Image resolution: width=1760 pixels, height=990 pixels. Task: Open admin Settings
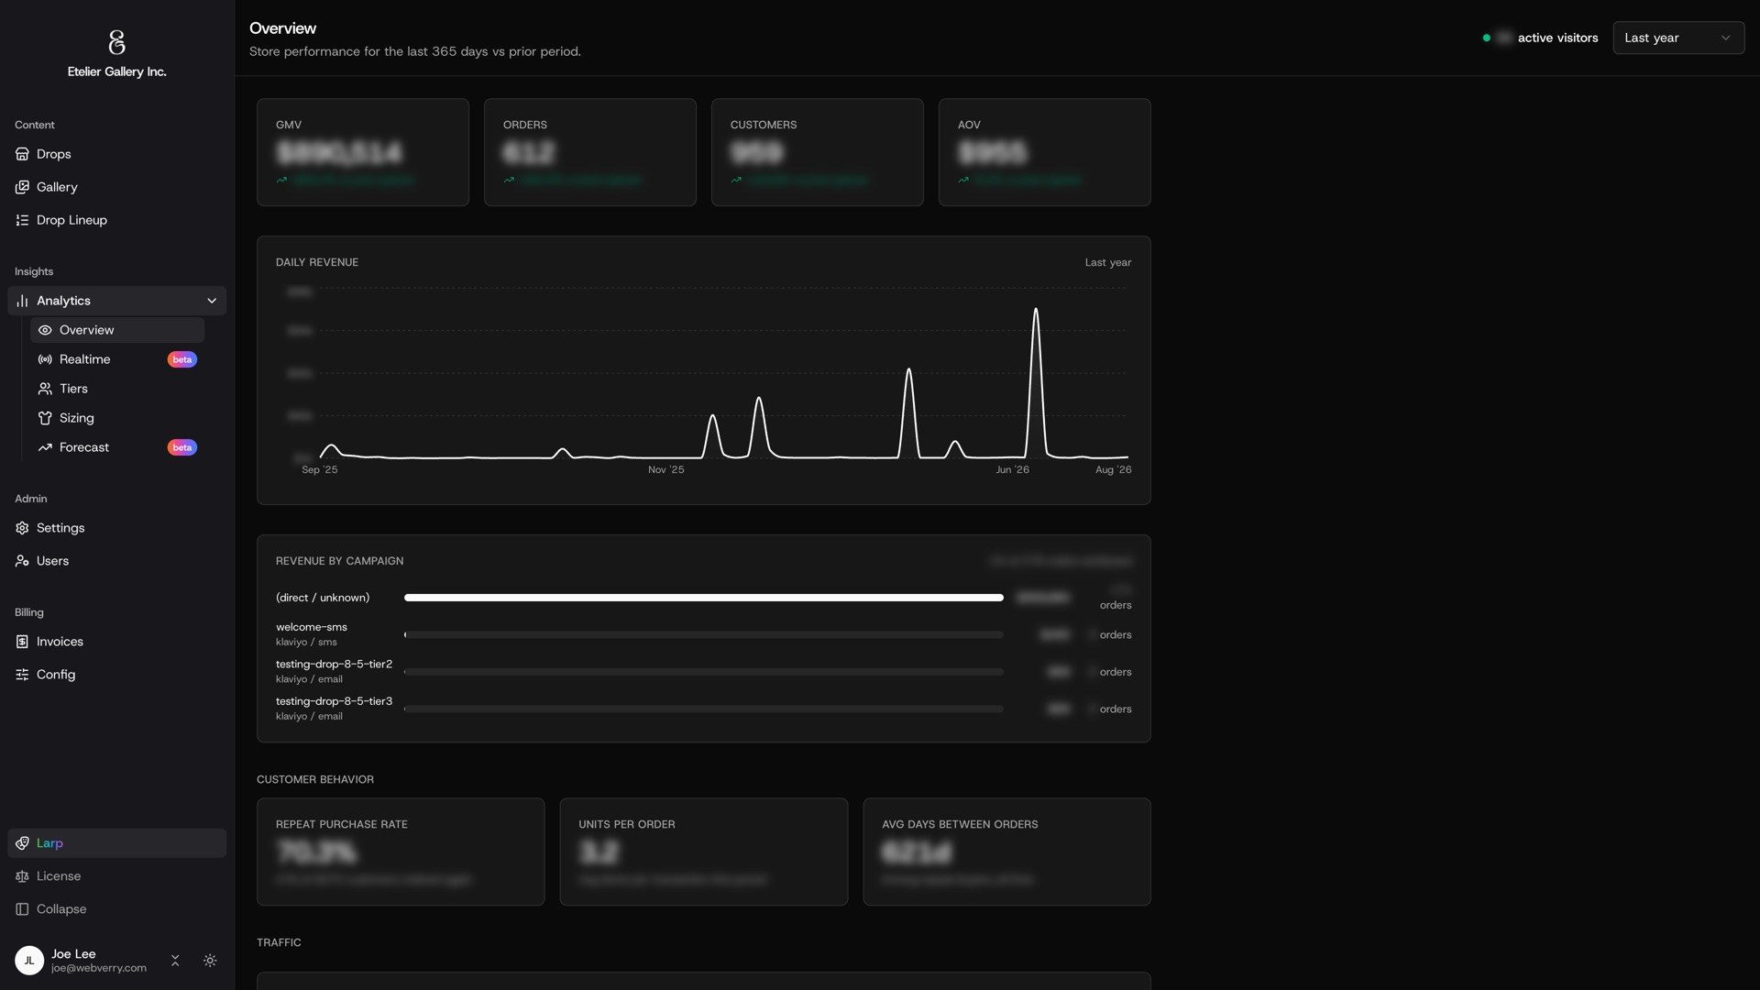[116, 528]
